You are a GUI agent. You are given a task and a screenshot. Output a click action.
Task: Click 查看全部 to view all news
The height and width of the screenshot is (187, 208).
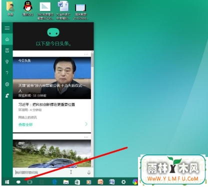coord(25,124)
